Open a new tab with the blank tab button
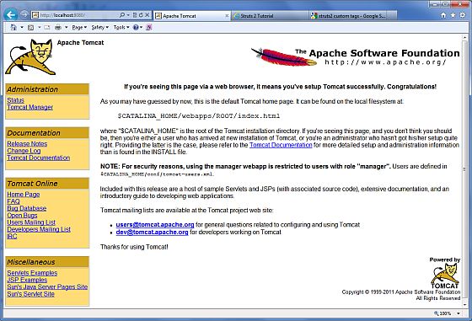Screen dimensions: 472x321 pos(392,16)
